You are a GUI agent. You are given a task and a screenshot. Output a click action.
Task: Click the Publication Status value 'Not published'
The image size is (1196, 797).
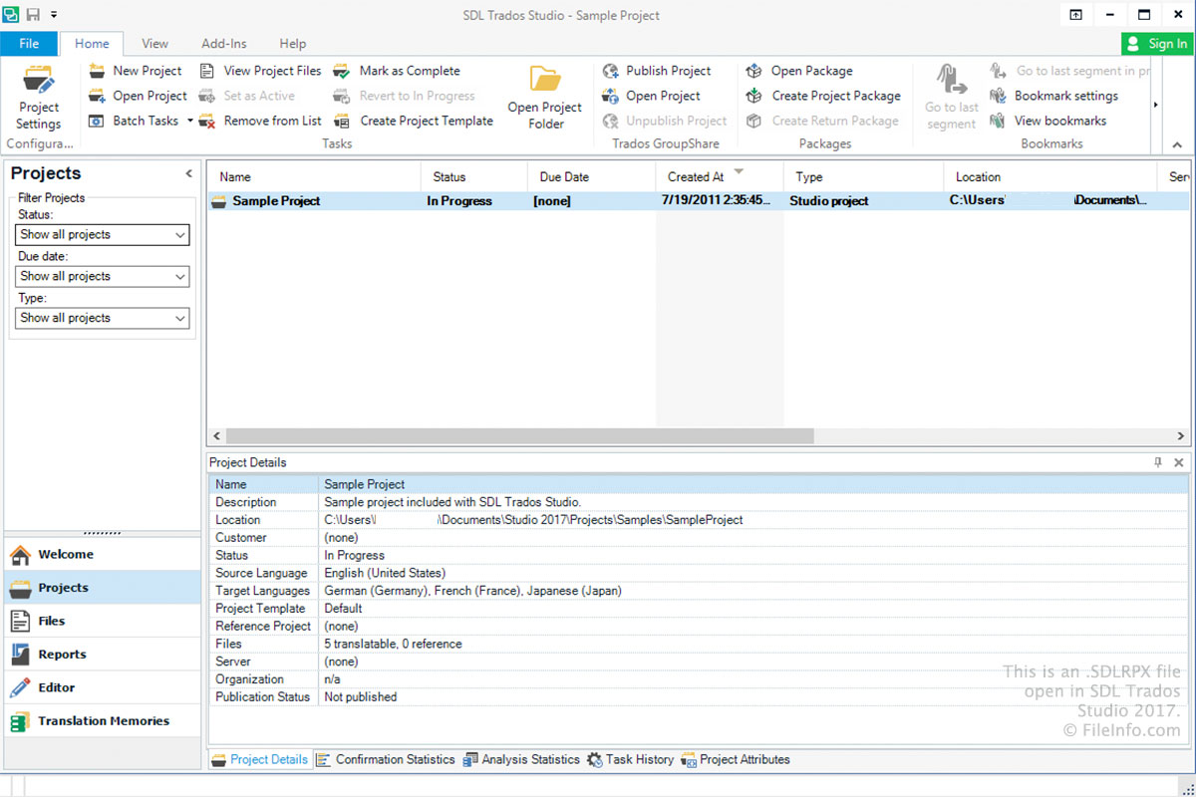(361, 697)
